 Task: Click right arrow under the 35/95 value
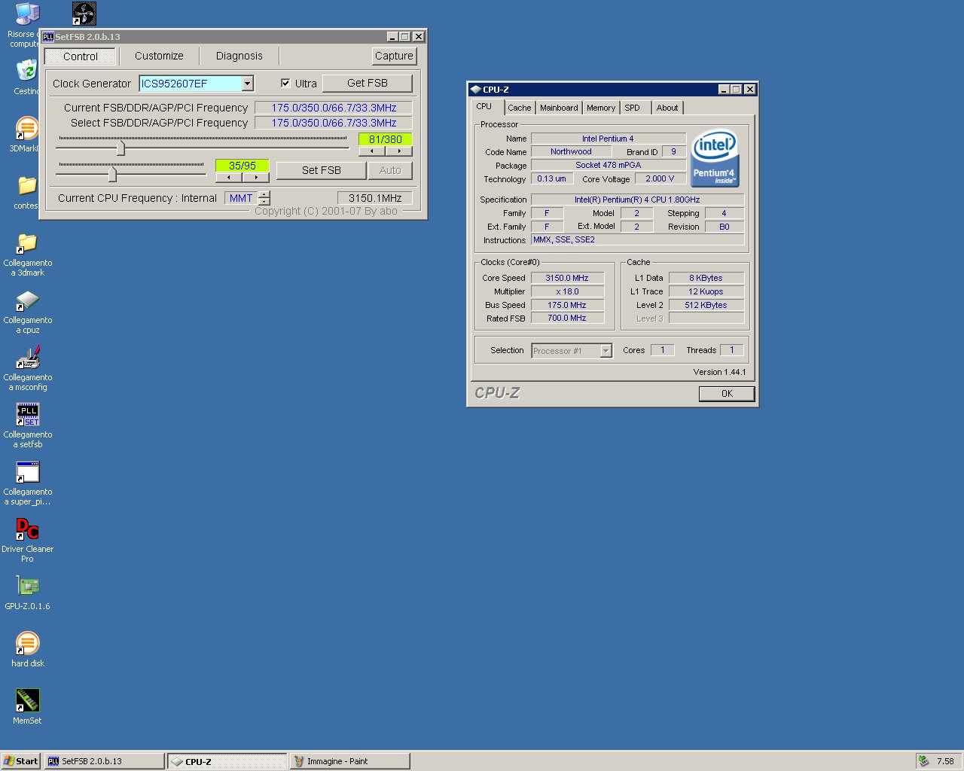click(x=256, y=178)
